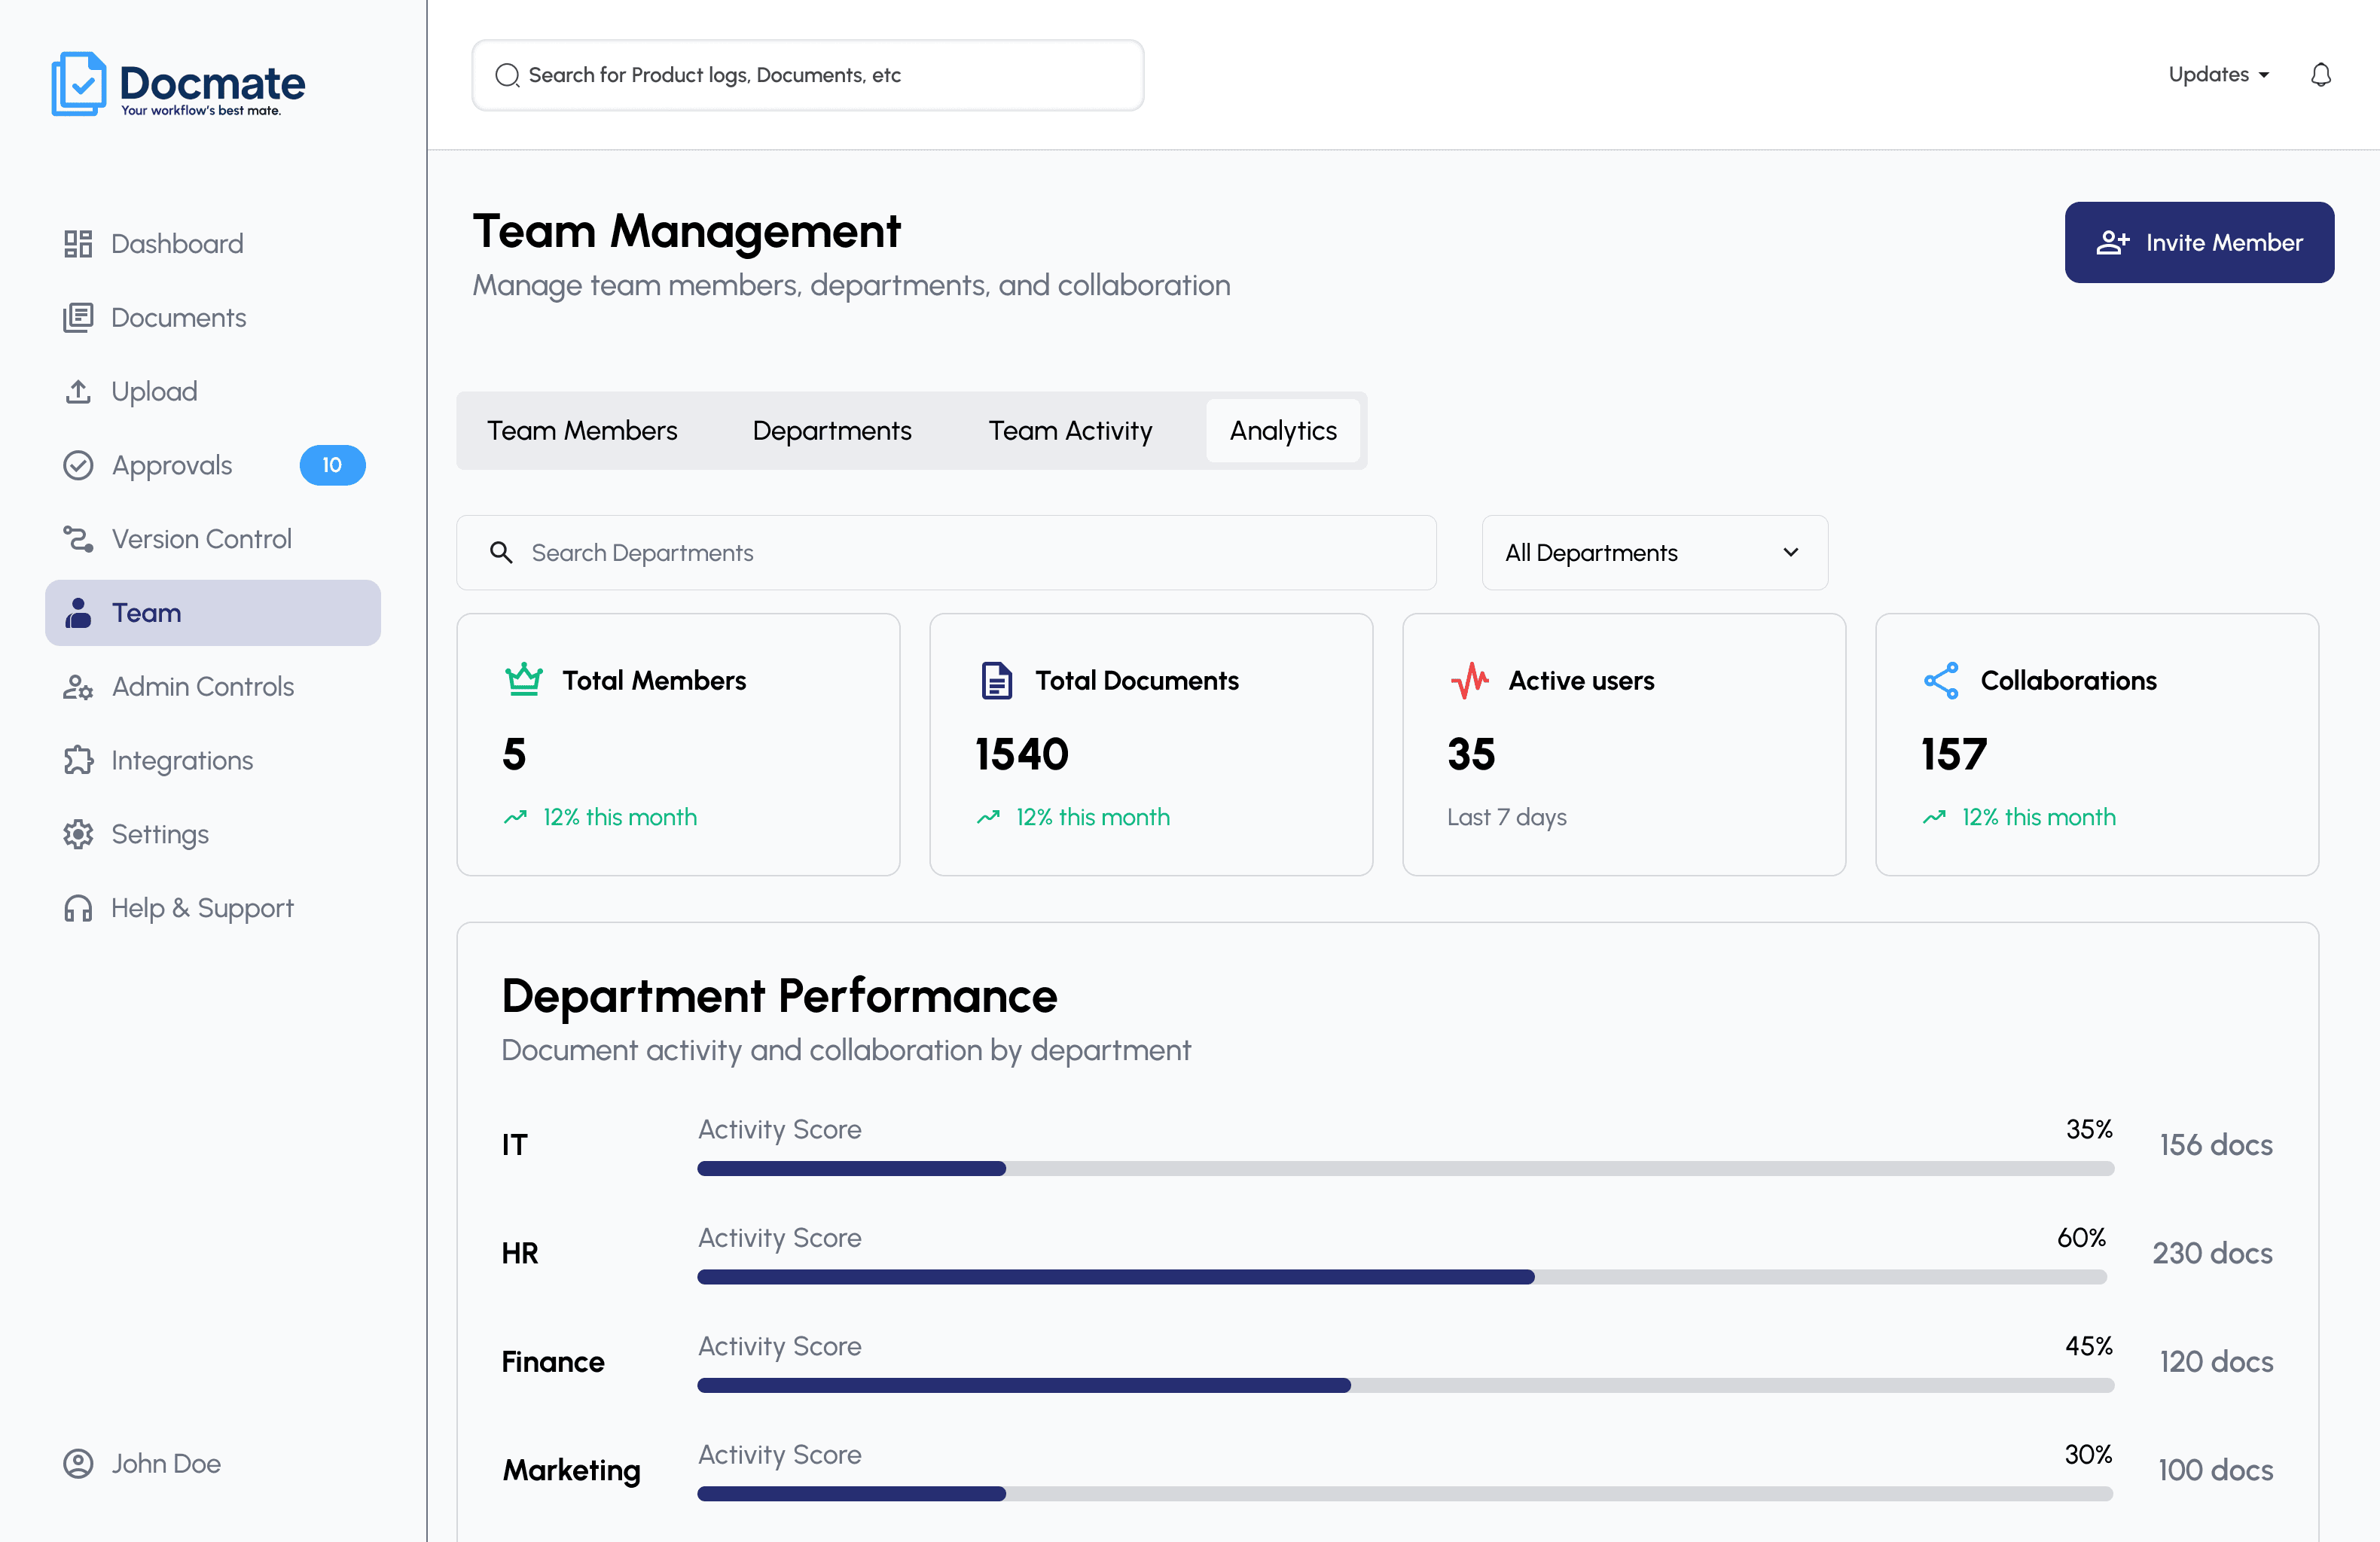
Task: Switch to the Departments tab
Action: tap(832, 430)
